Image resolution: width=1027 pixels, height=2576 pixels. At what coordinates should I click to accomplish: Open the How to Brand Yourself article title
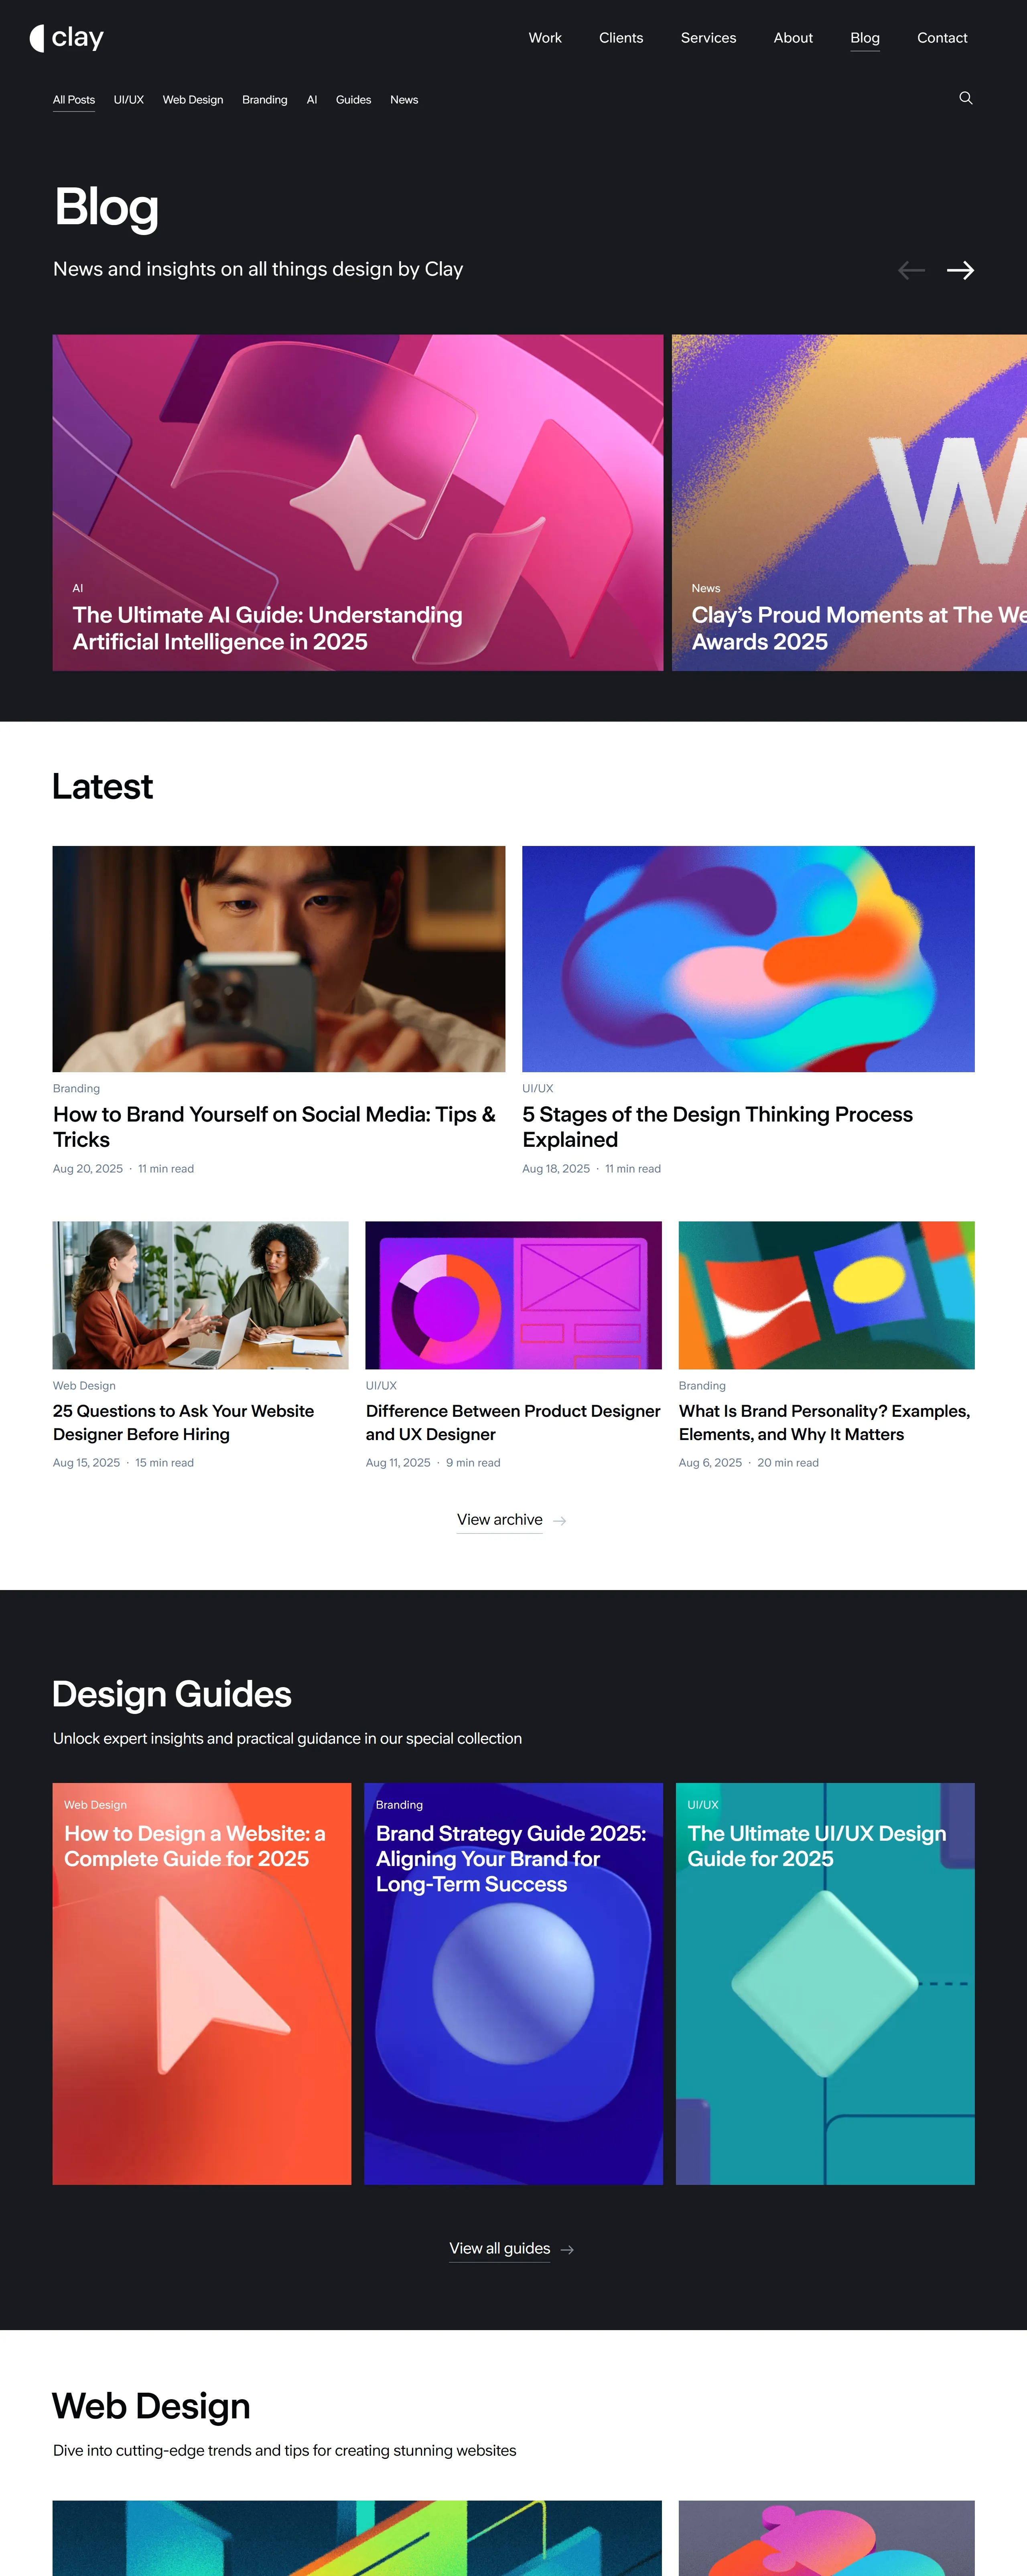coord(274,1127)
